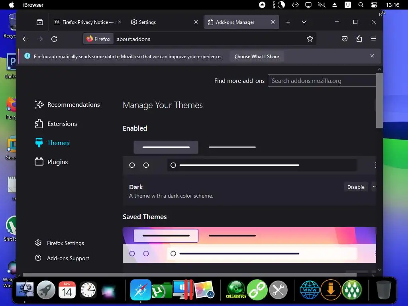Select Themes category in sidebar

click(x=52, y=143)
